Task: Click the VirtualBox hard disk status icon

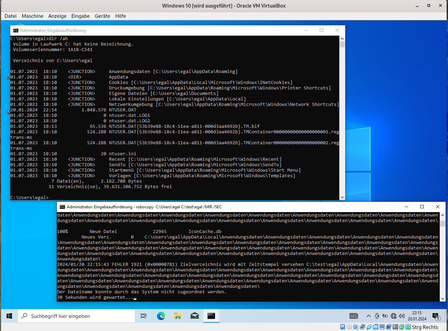Action: coord(342,327)
